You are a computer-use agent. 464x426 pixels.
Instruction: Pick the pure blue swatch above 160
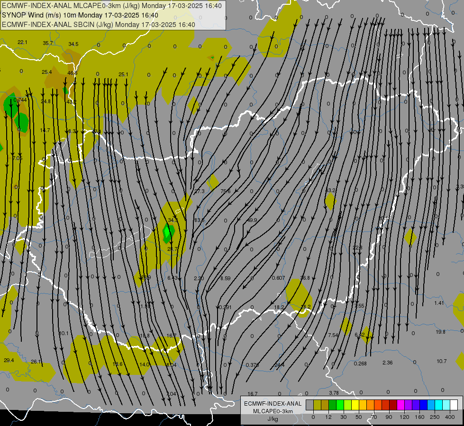(423, 405)
